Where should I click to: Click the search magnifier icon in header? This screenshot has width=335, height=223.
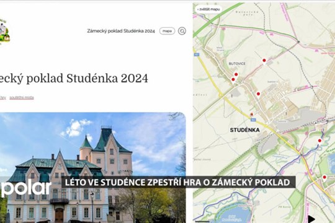[x=182, y=31]
